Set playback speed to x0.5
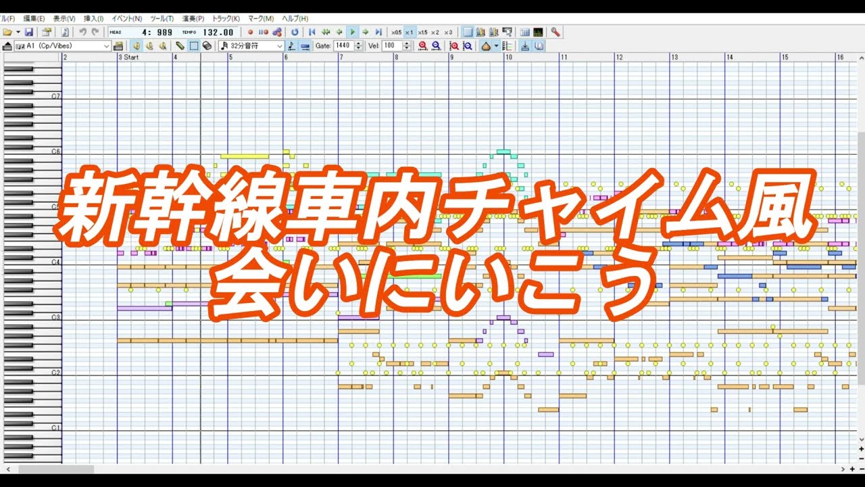The image size is (865, 487). pyautogui.click(x=397, y=32)
